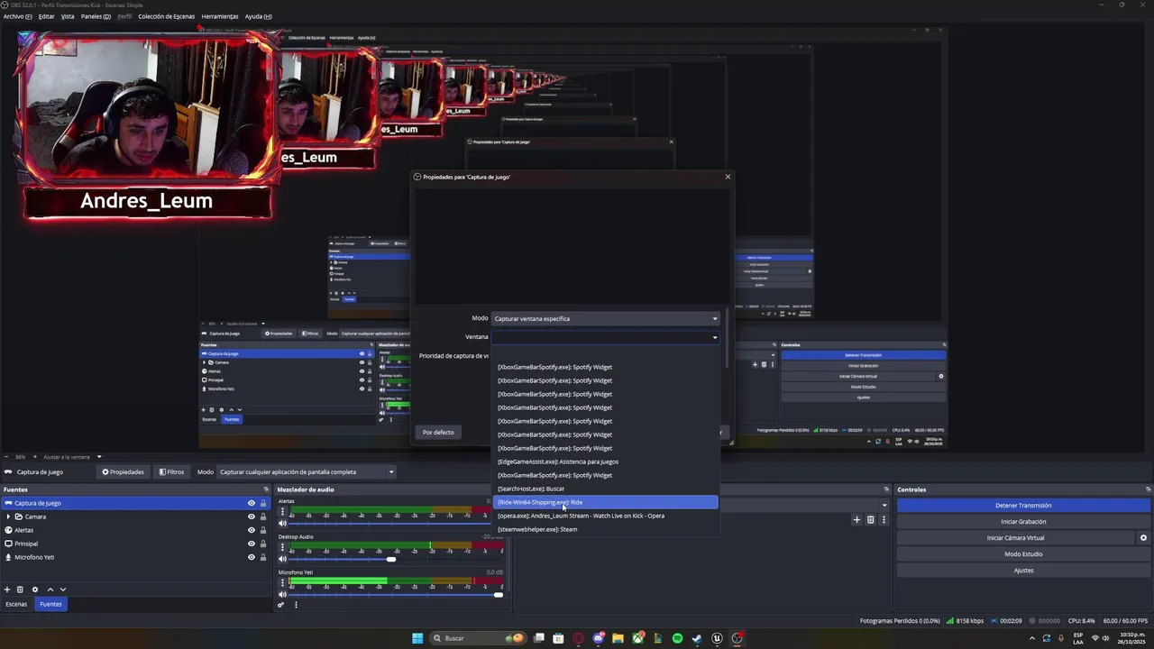Click Por defecto in properties dialog
This screenshot has height=649, width=1154.
pos(438,433)
